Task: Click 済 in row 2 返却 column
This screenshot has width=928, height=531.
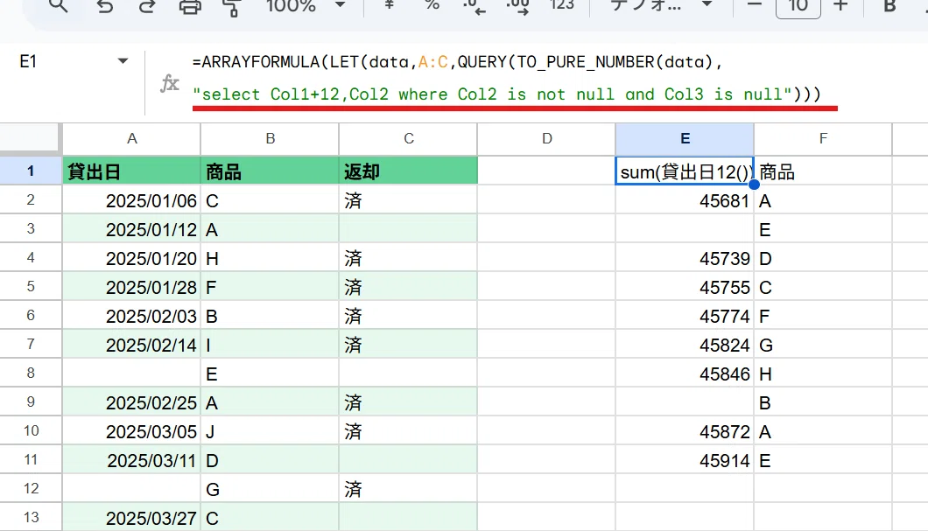Action: click(353, 201)
